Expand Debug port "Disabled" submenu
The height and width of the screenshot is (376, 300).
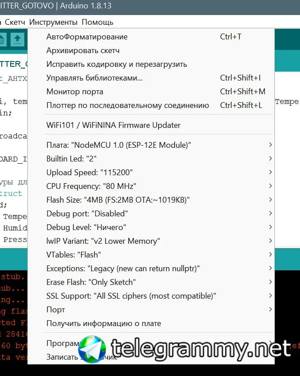pos(151,213)
